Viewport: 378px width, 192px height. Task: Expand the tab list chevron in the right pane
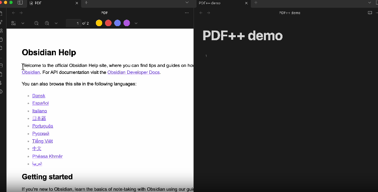coord(370,3)
